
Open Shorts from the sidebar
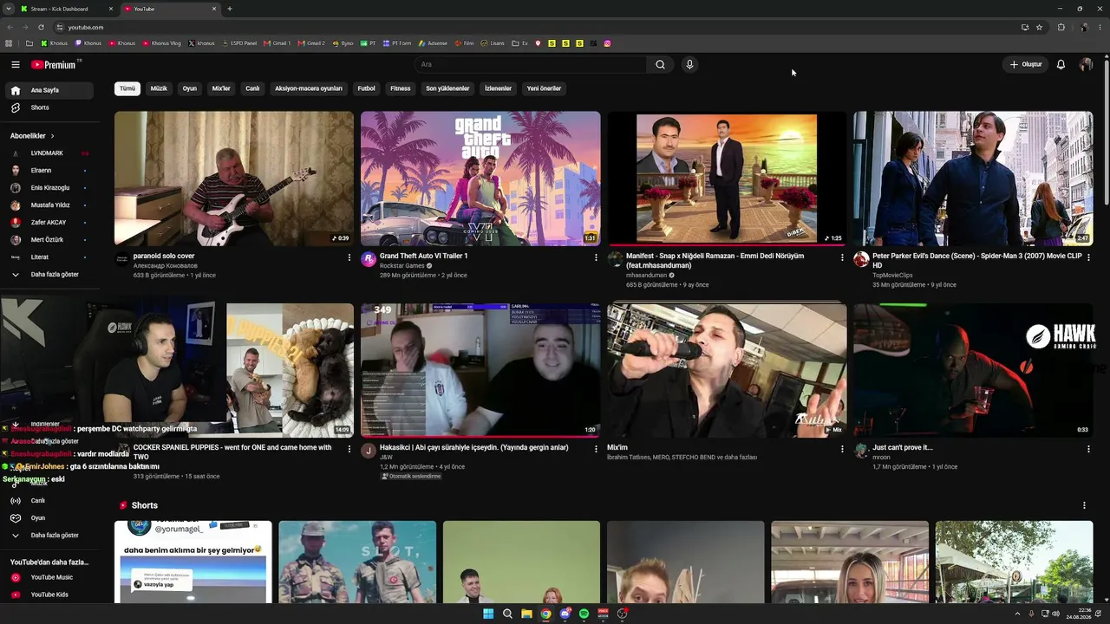pos(50,107)
